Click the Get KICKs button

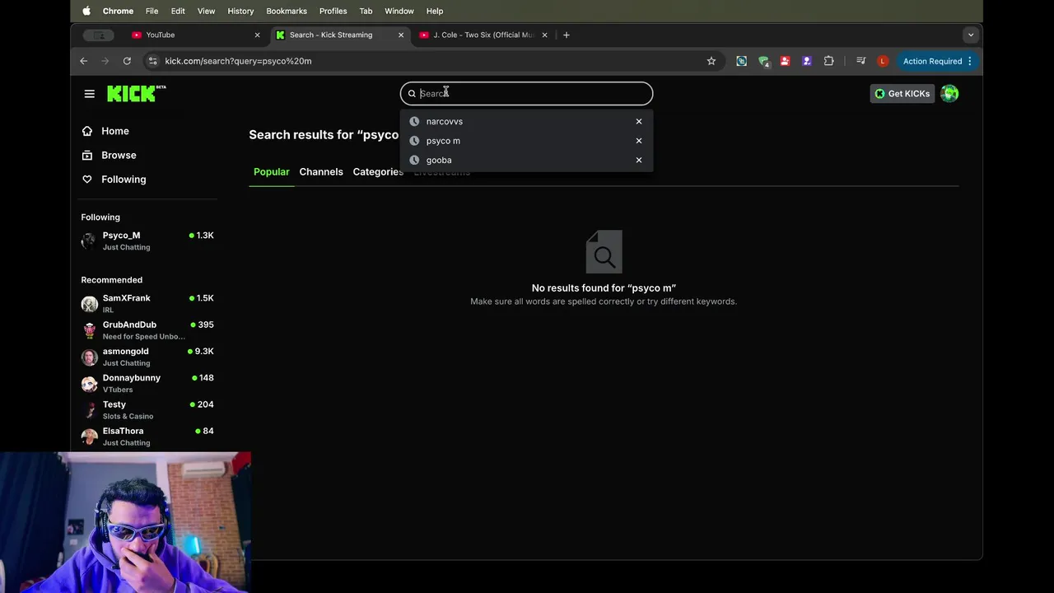pyautogui.click(x=902, y=94)
